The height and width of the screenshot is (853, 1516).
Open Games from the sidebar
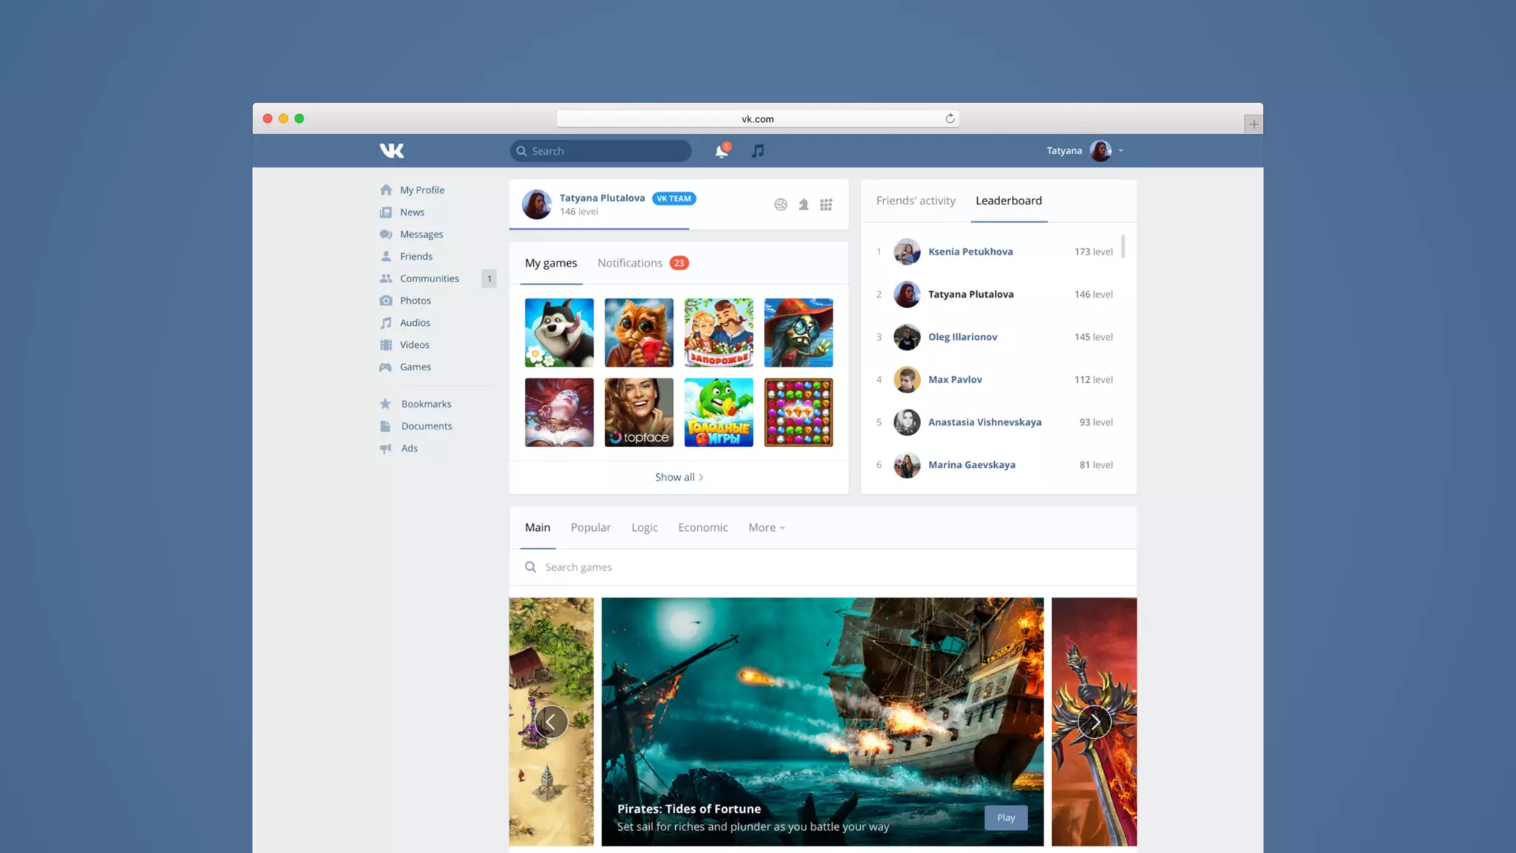coord(415,367)
